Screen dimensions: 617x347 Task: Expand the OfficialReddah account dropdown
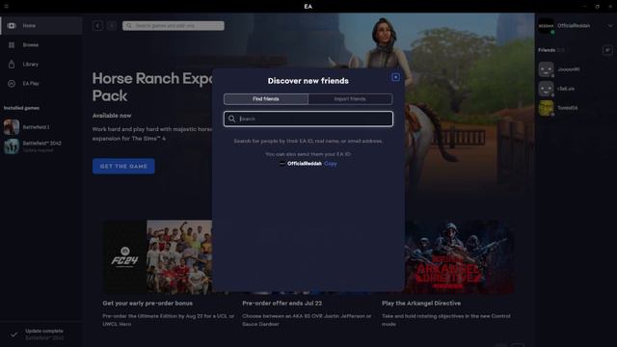click(610, 26)
